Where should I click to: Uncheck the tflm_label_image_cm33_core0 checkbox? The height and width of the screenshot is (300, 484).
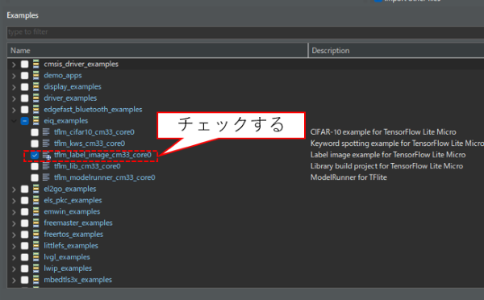click(x=35, y=155)
